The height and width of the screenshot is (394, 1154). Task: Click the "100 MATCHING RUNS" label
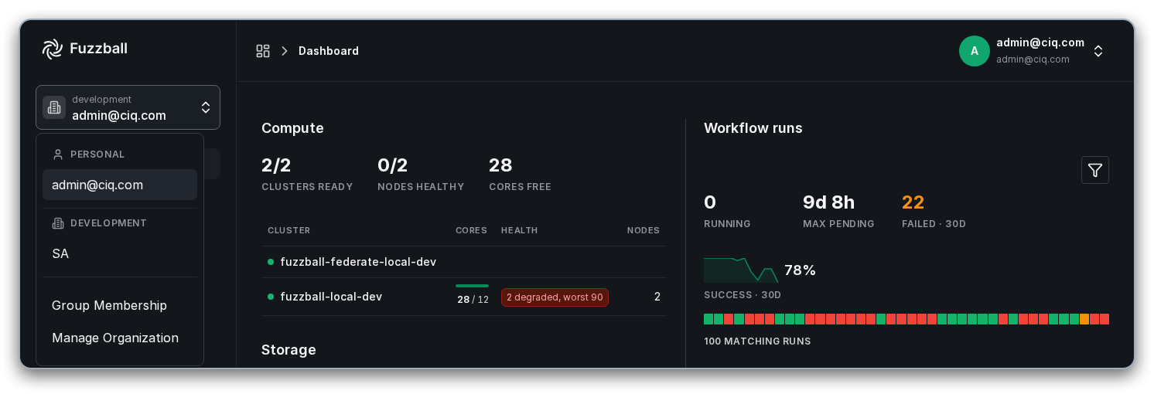coord(757,341)
